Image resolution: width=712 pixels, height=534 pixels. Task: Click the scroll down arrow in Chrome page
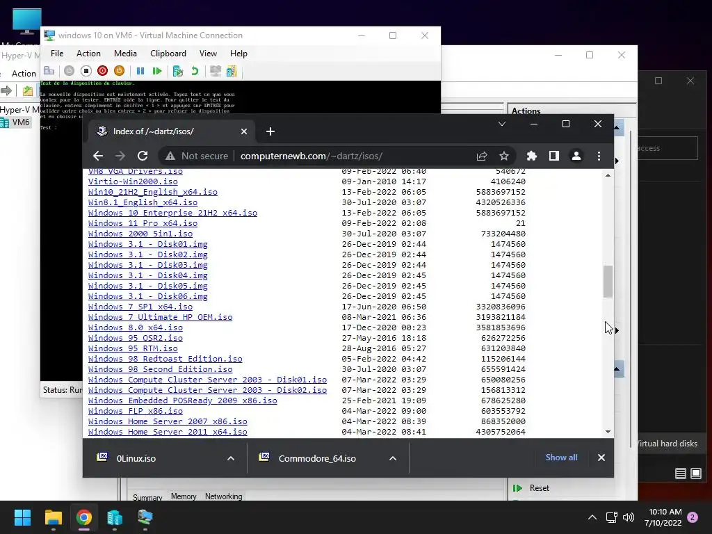point(608,432)
